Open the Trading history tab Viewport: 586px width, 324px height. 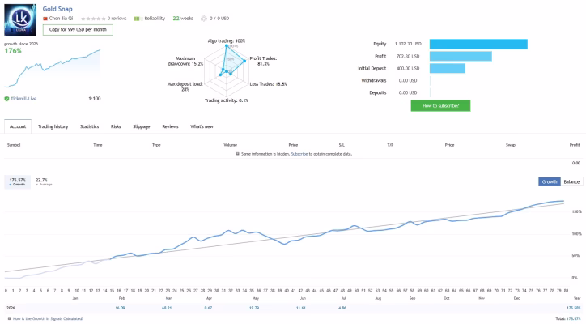53,126
